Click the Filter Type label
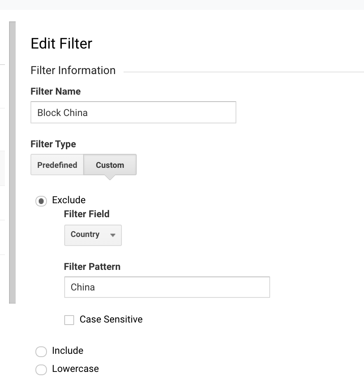The image size is (364, 390). [x=53, y=144]
